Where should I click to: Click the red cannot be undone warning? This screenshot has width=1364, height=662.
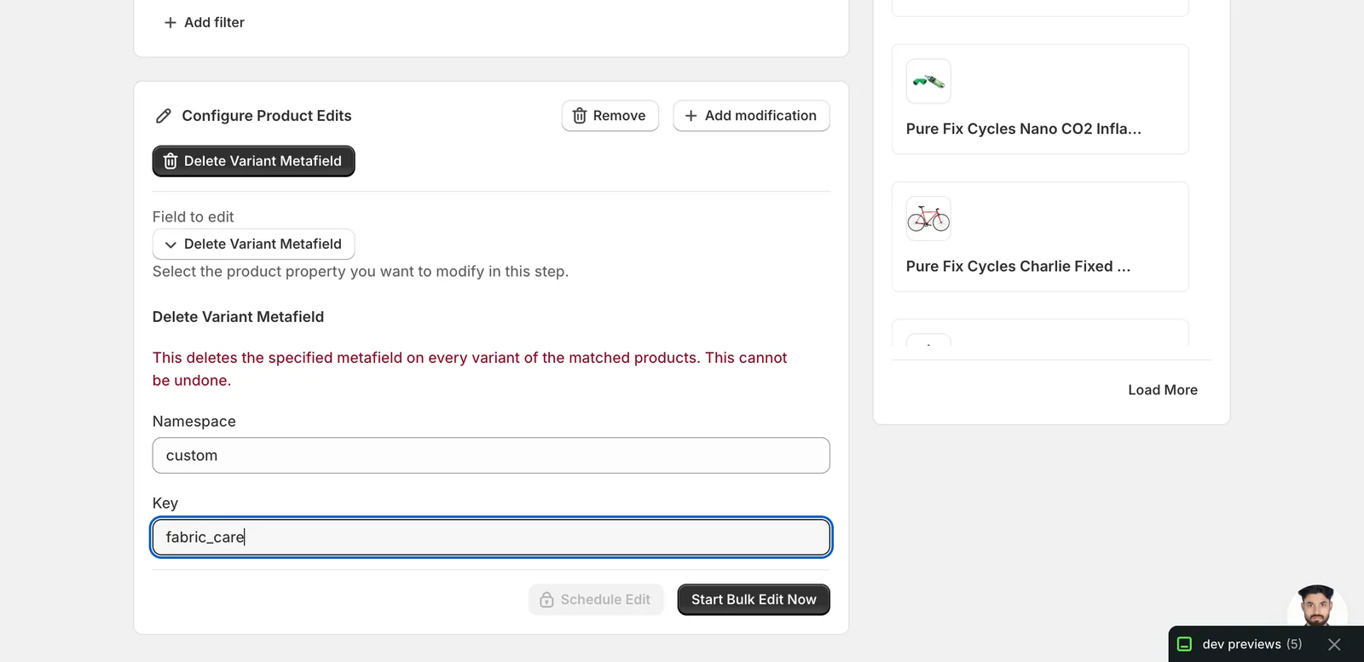pos(470,369)
